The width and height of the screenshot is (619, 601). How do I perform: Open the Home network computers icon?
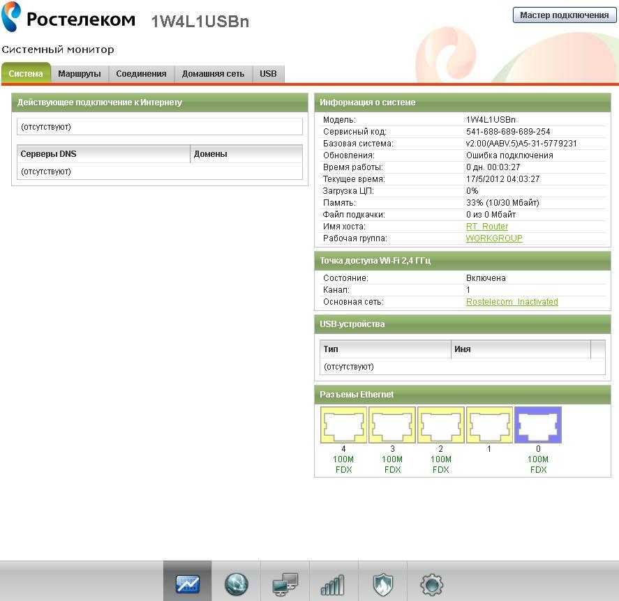pos(285,583)
